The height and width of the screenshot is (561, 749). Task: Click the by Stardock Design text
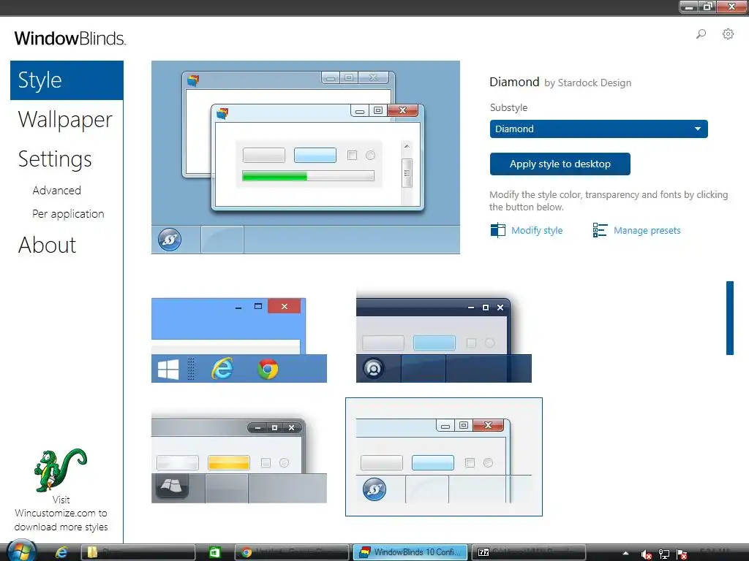(x=587, y=83)
